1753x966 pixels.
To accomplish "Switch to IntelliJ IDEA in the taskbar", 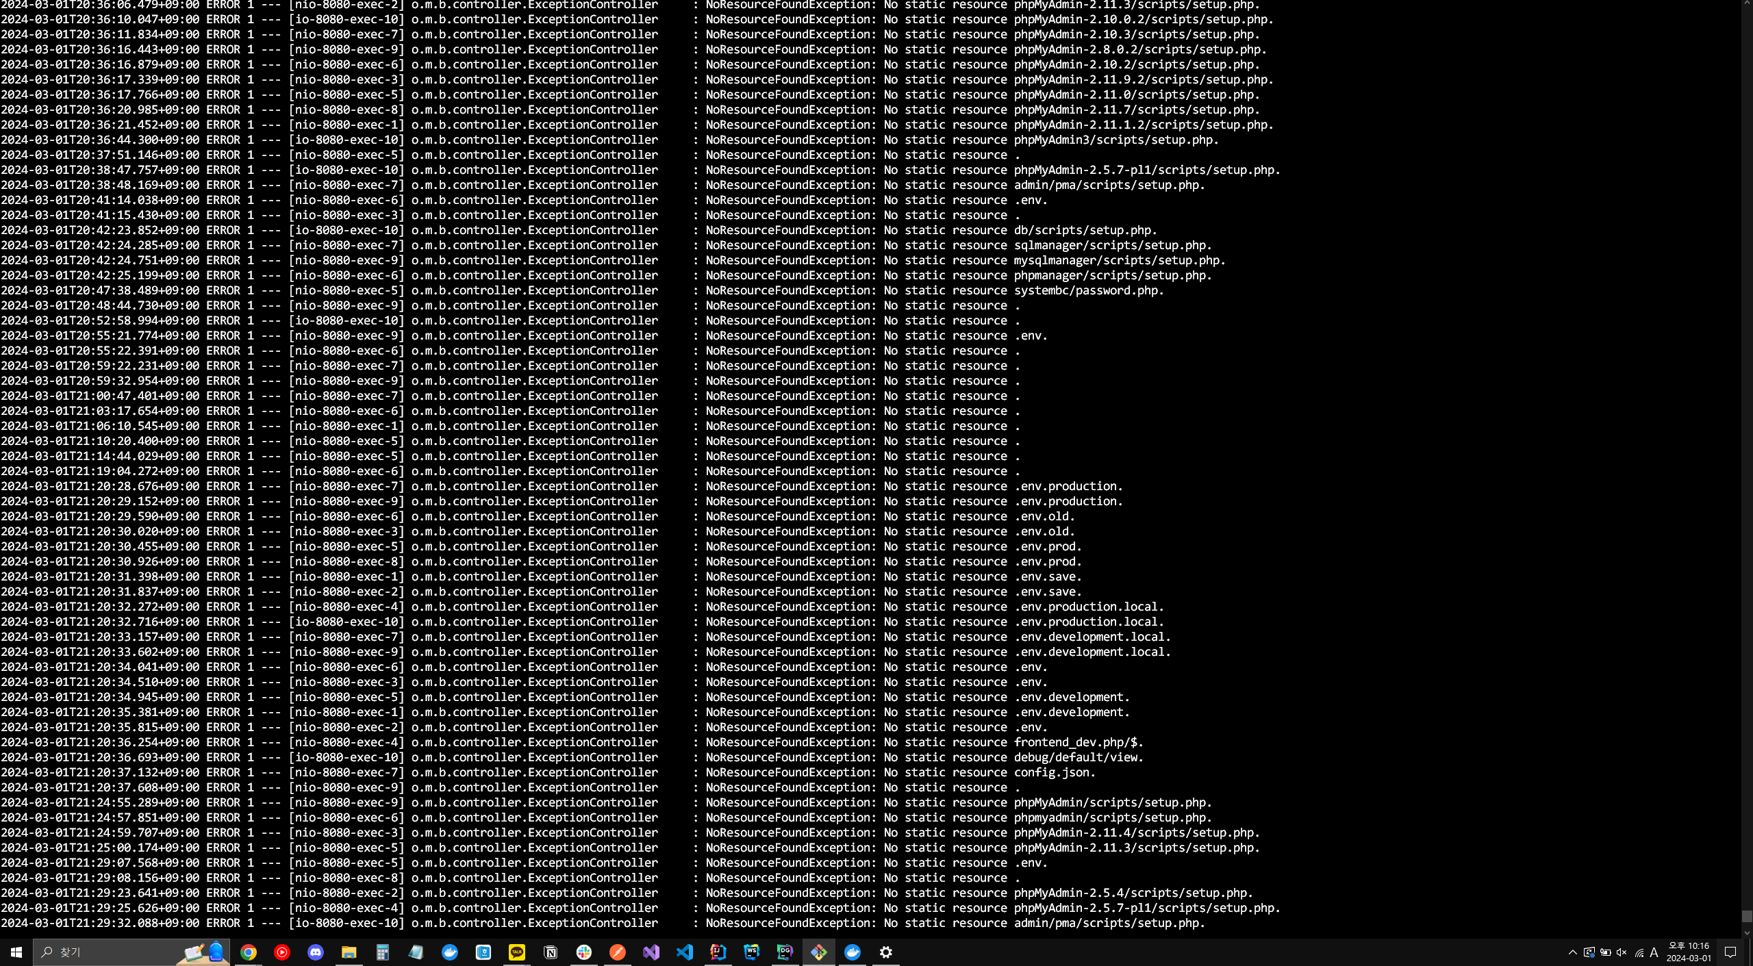I will 718,952.
